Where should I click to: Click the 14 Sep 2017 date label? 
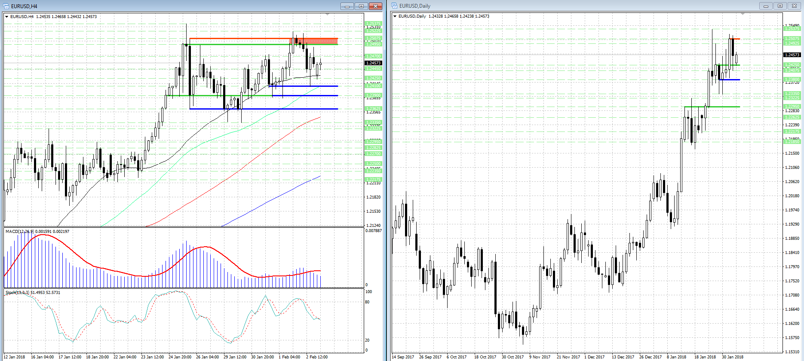pos(403,357)
